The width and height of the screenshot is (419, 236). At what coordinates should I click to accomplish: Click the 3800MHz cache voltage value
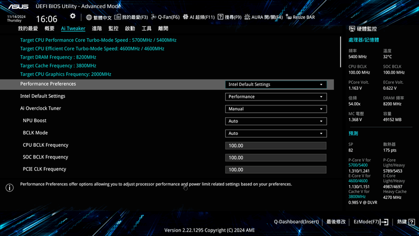tap(357, 197)
